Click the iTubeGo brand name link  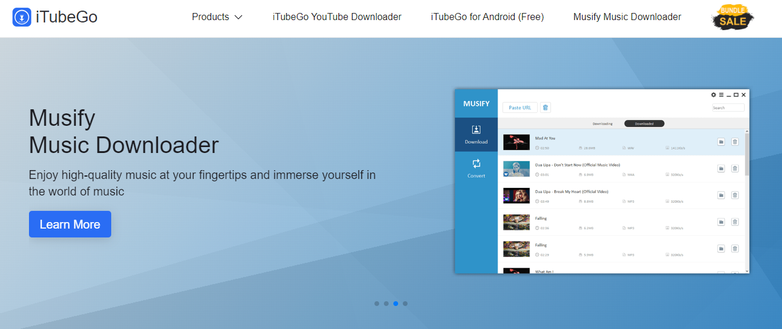click(x=66, y=17)
